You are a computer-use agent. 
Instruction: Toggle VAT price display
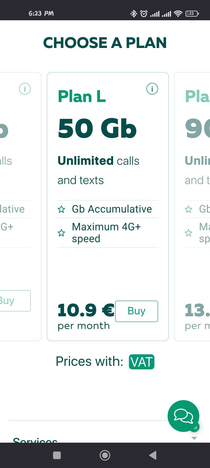pyautogui.click(x=142, y=362)
